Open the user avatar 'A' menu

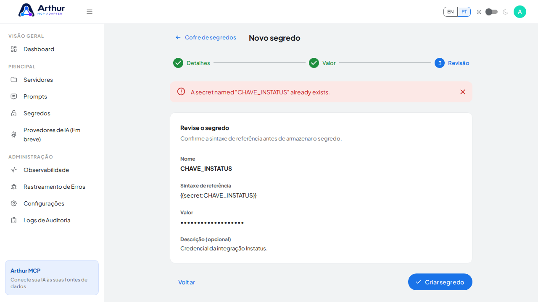click(x=520, y=12)
